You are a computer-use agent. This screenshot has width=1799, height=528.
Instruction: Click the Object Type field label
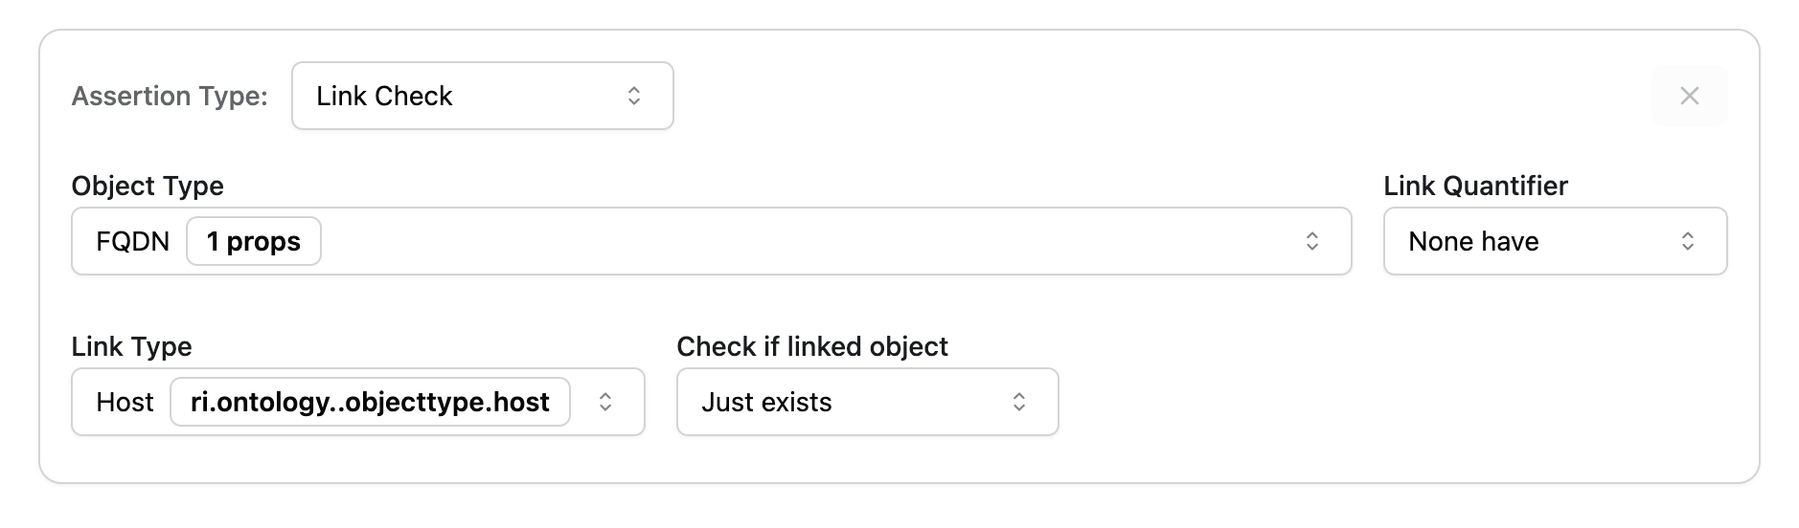tap(148, 186)
